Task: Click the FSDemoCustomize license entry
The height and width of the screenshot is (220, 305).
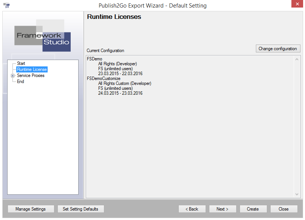Action: tap(104, 78)
